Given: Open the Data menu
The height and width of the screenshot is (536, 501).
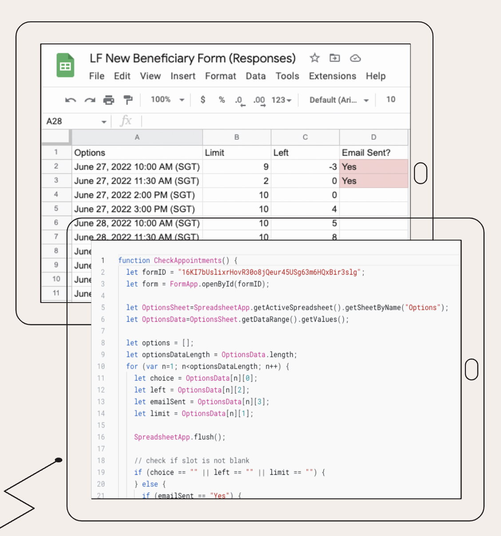Looking at the screenshot, I should click(x=256, y=76).
